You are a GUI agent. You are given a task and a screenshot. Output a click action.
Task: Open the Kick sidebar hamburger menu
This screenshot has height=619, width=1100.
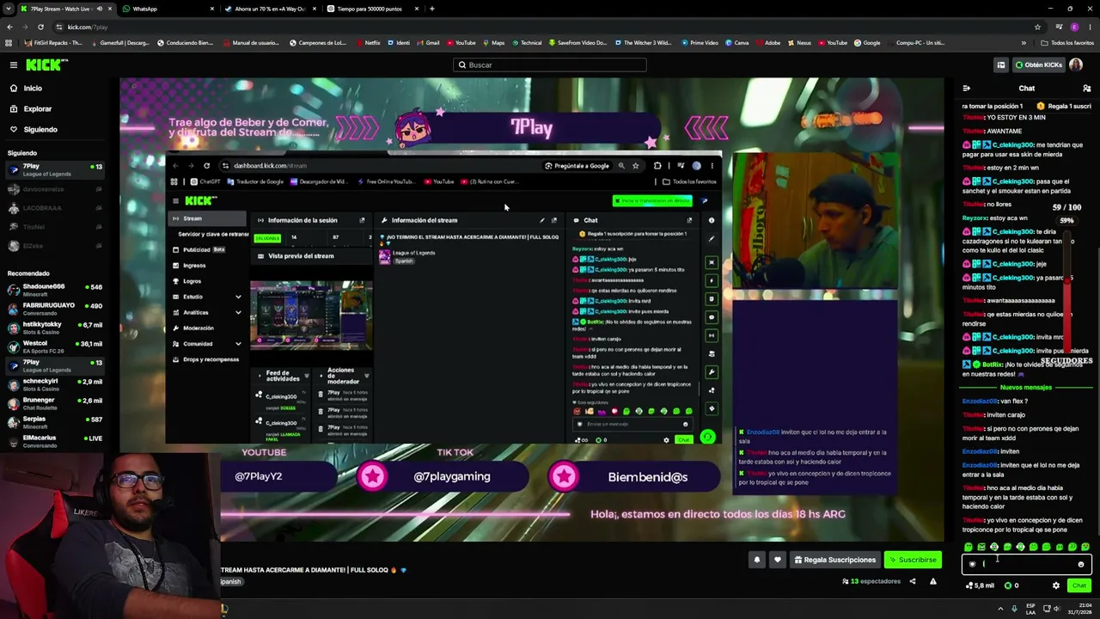click(14, 64)
